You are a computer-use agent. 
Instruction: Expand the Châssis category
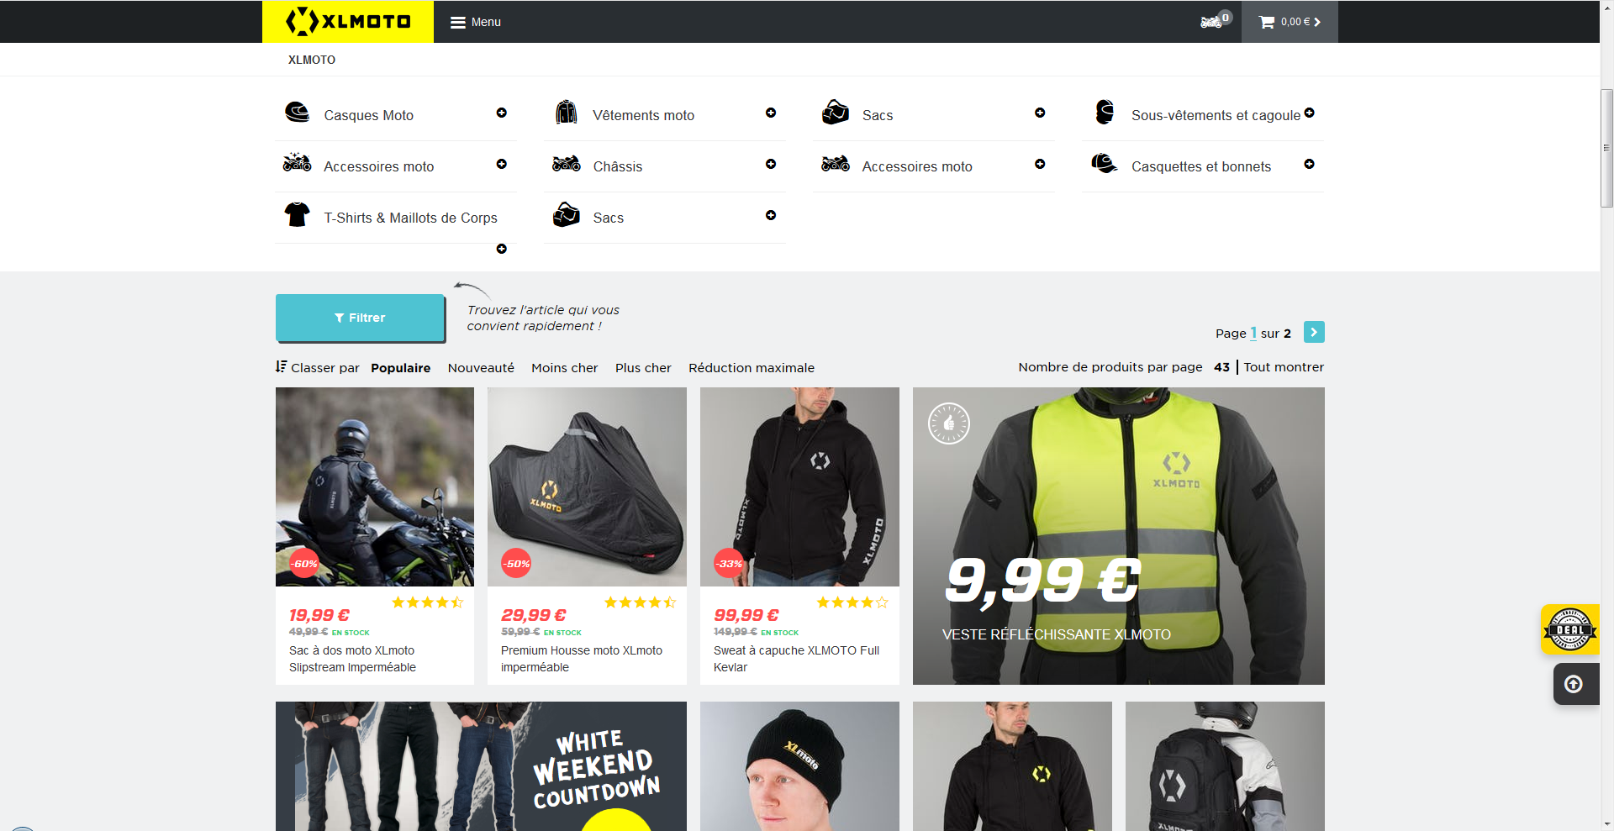771,164
